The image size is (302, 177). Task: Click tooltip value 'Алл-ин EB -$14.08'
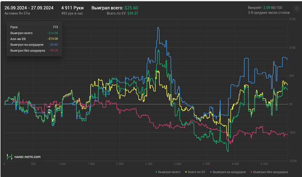click(x=34, y=39)
